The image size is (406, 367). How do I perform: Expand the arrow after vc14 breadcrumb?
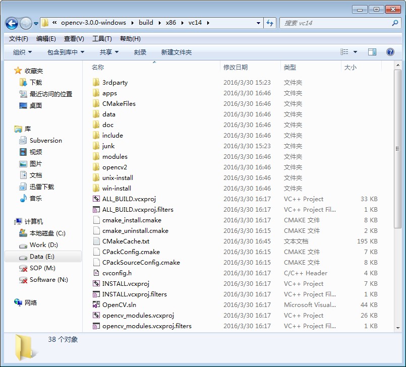[208, 23]
